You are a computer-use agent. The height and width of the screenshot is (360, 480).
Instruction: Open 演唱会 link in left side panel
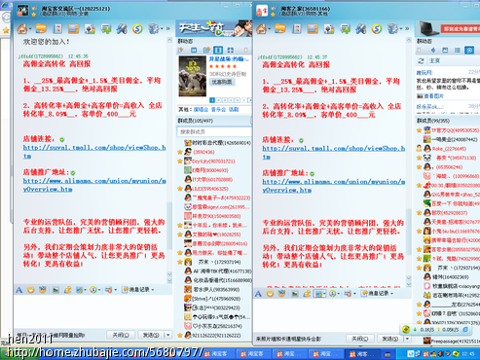coord(201,110)
